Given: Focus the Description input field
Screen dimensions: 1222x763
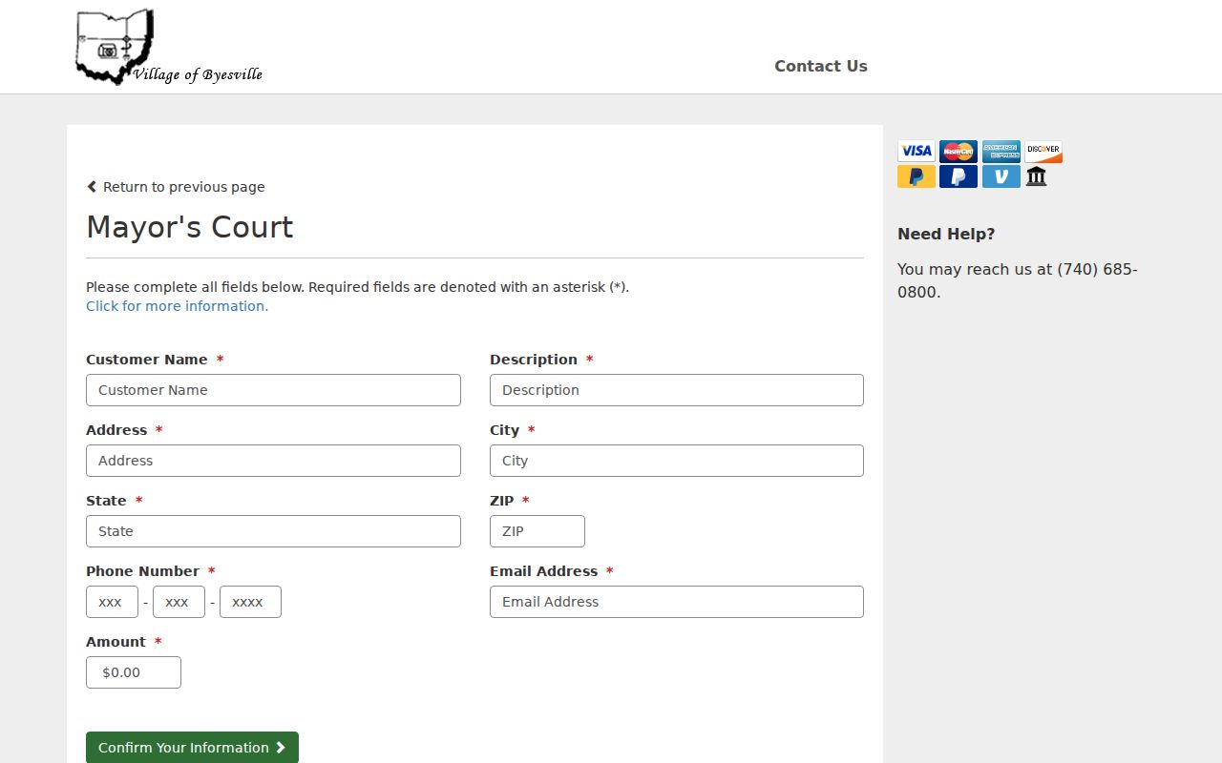Looking at the screenshot, I should click(x=677, y=390).
